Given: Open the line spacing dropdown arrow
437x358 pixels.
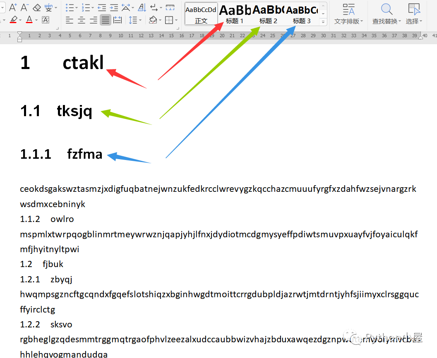Looking at the screenshot, I should (x=140, y=20).
